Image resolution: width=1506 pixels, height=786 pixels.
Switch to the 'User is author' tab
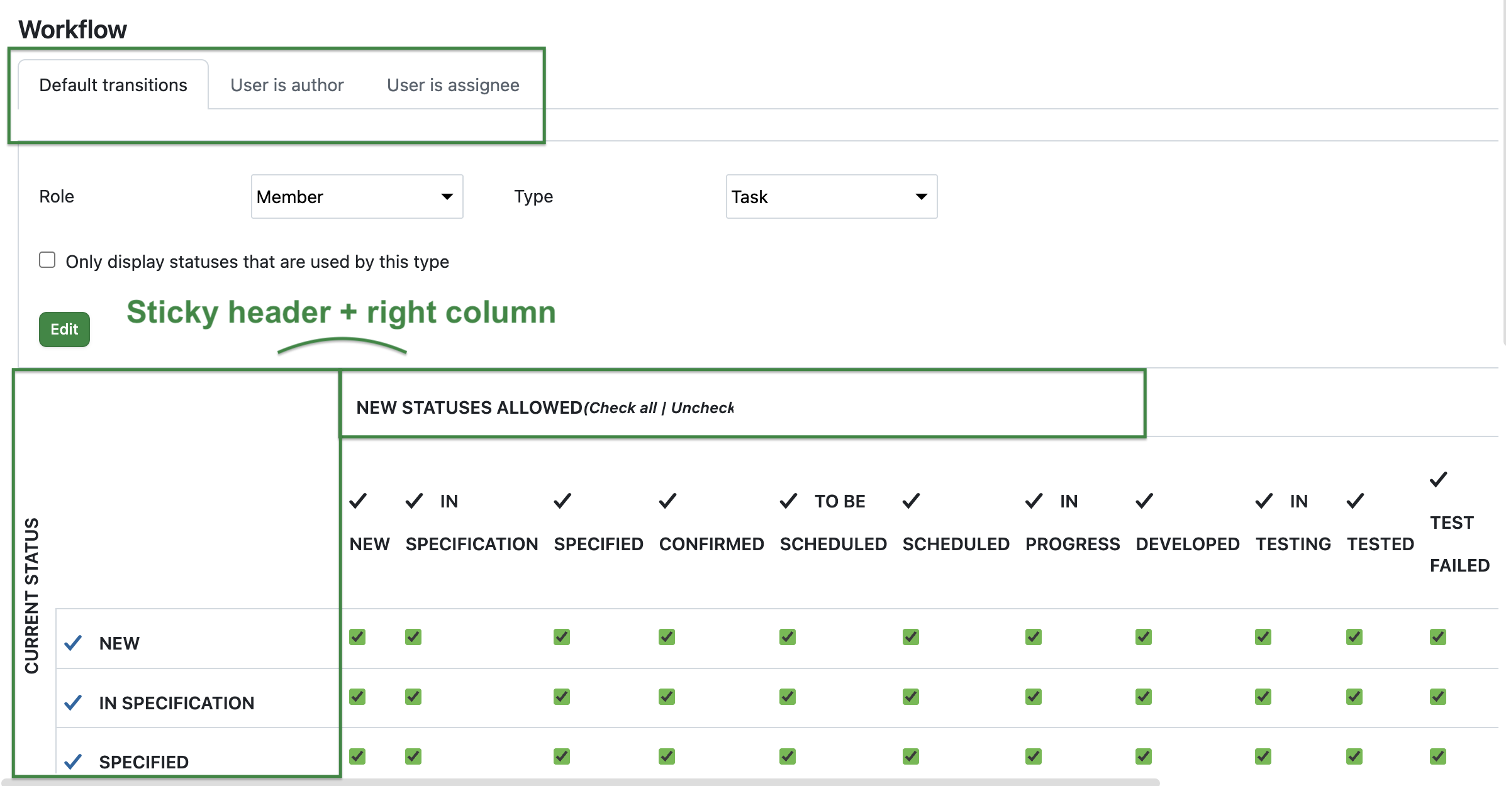pos(287,85)
